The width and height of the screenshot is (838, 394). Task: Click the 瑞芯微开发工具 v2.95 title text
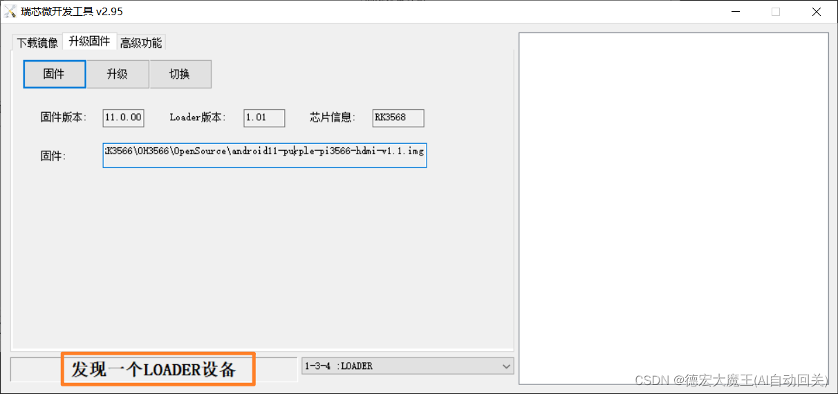pyautogui.click(x=63, y=12)
